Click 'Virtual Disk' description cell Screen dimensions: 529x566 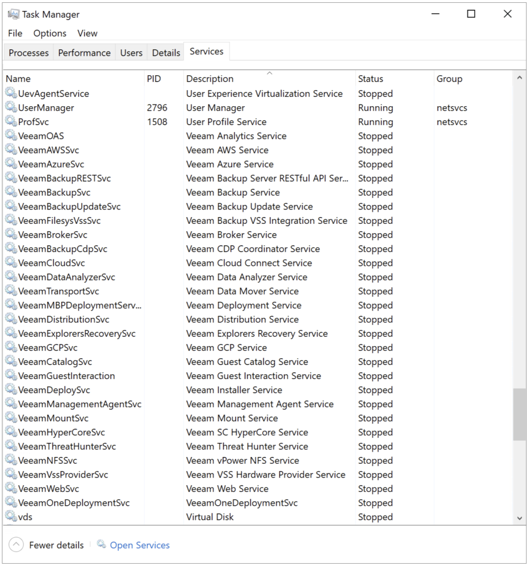pyautogui.click(x=210, y=517)
